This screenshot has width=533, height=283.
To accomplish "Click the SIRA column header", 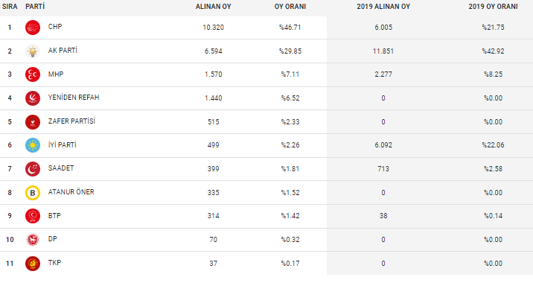I will pos(10,7).
